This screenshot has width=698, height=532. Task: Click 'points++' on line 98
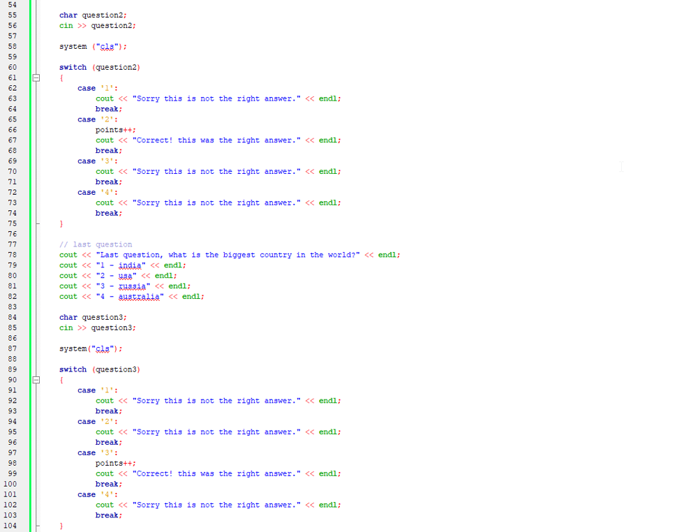click(115, 463)
